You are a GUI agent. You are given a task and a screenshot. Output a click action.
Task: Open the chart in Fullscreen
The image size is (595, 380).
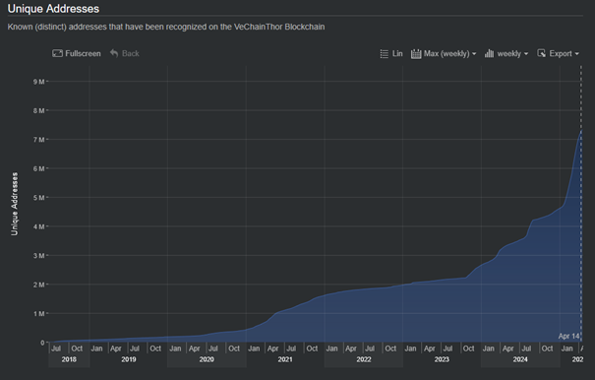coord(77,53)
